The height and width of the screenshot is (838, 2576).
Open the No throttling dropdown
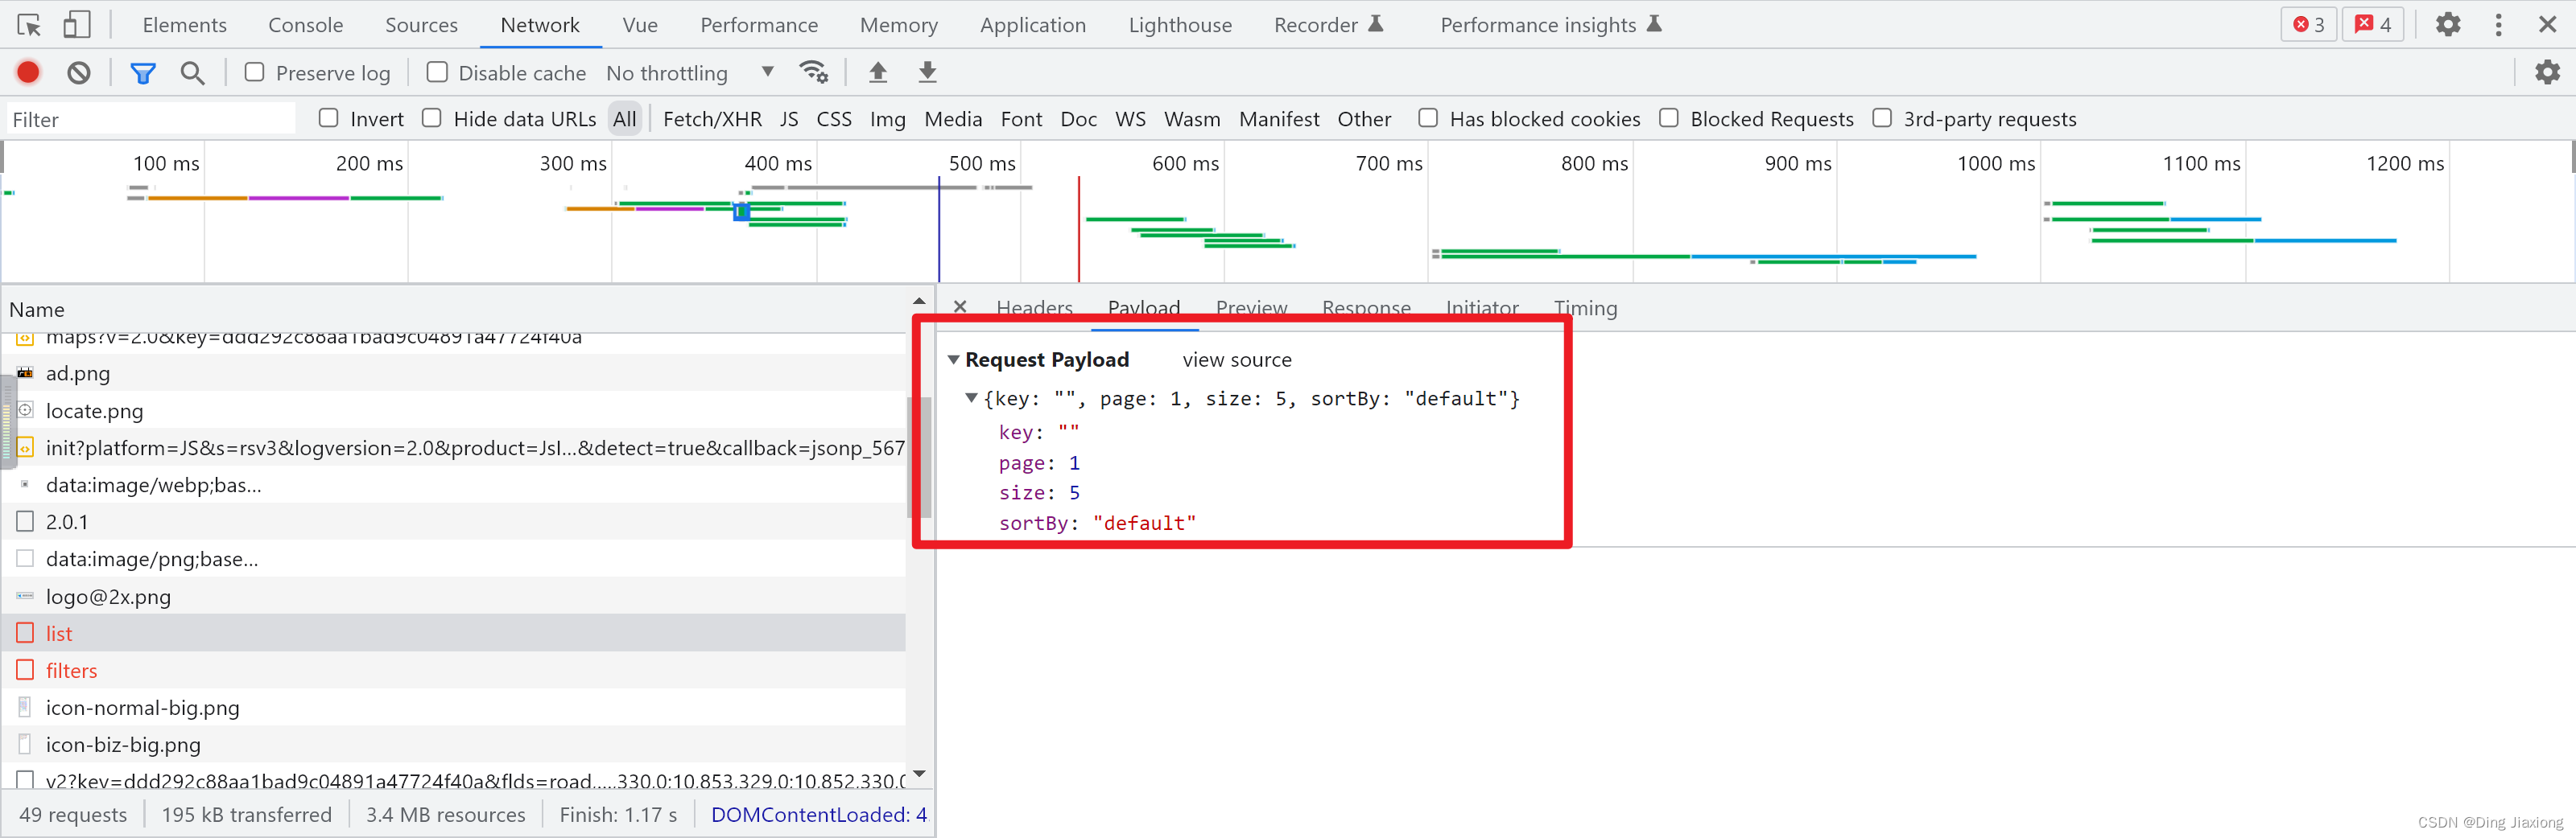pyautogui.click(x=690, y=73)
